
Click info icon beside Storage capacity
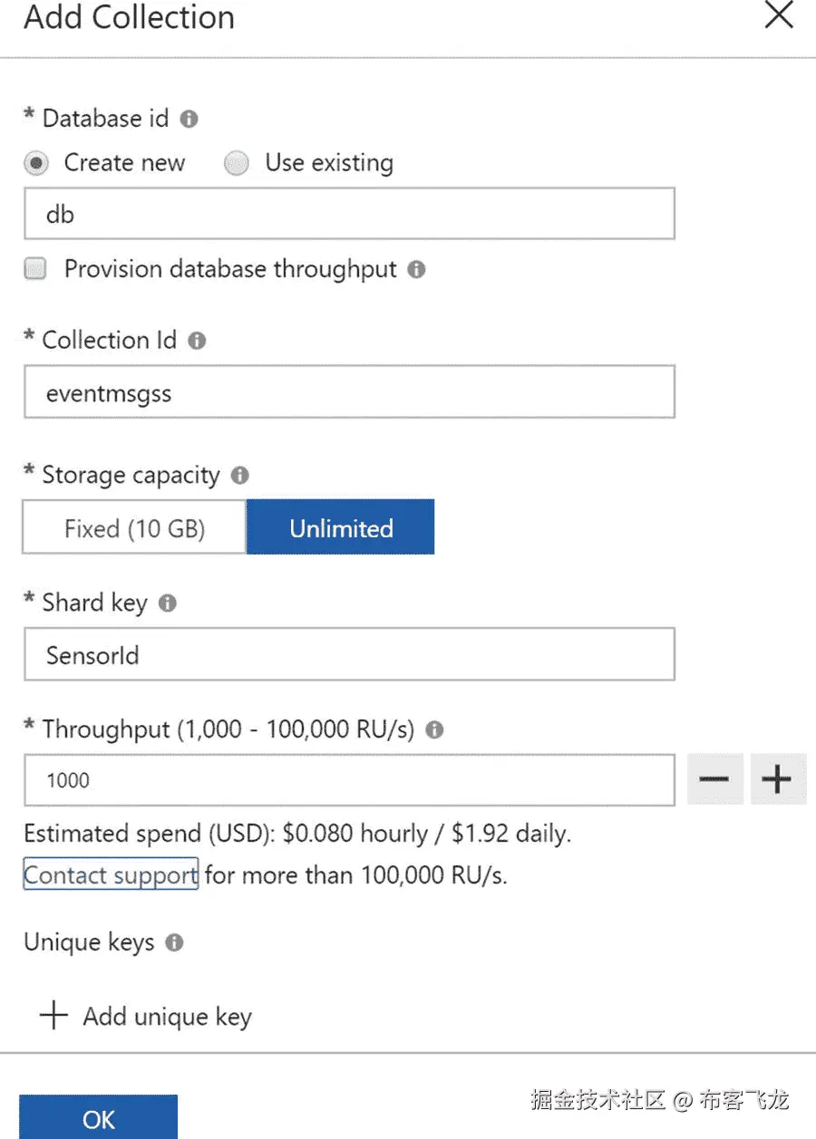coord(239,475)
